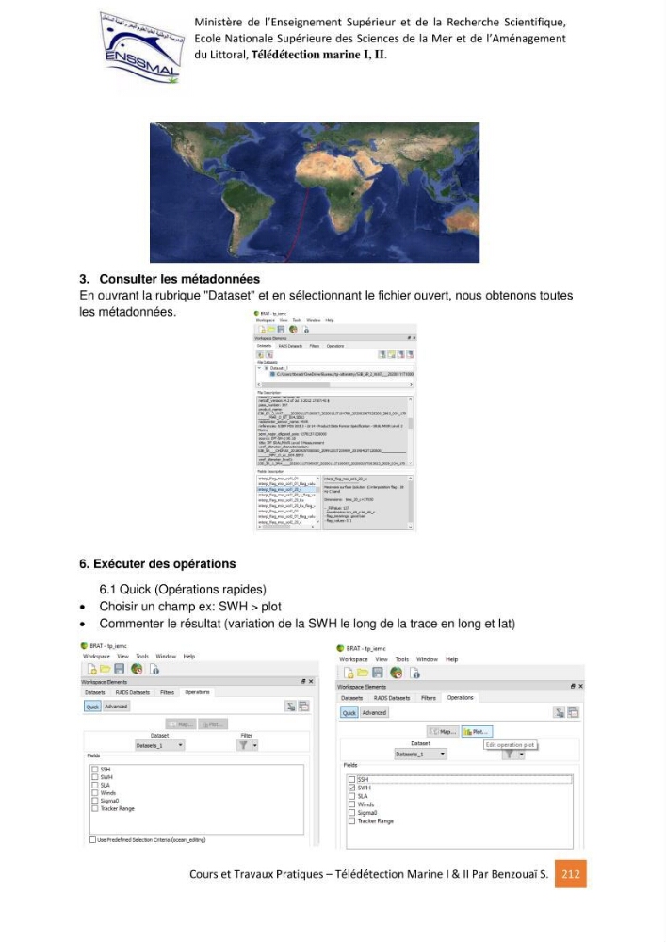Image resolution: width=666 pixels, height=942 pixels.
Task: Click Quick button in greyed-Plot window
Action: point(92,706)
